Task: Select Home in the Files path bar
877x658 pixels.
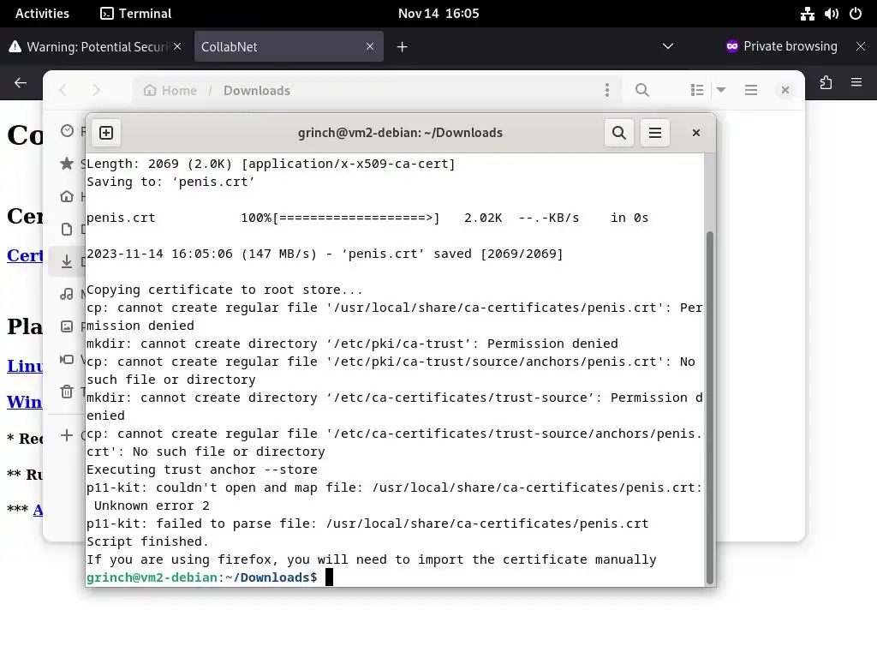Action: 170,90
